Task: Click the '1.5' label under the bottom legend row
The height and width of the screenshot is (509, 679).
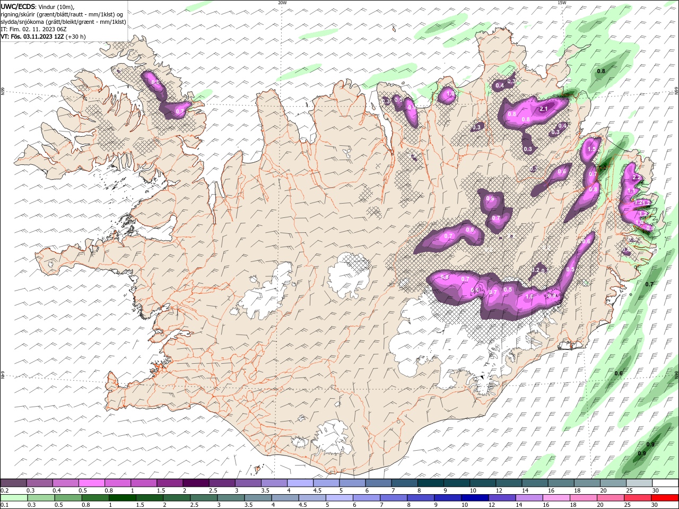Action: [x=140, y=505]
